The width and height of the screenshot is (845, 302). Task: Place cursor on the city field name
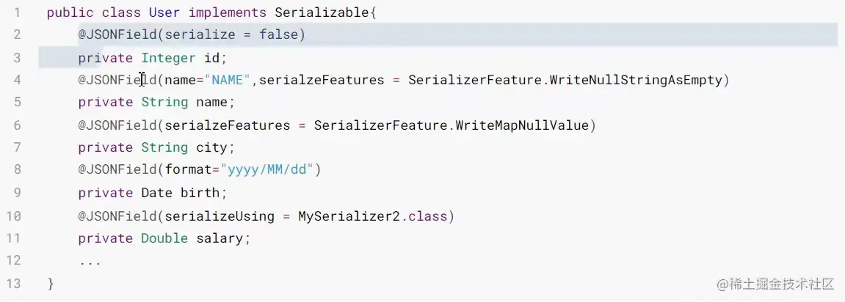click(x=215, y=148)
